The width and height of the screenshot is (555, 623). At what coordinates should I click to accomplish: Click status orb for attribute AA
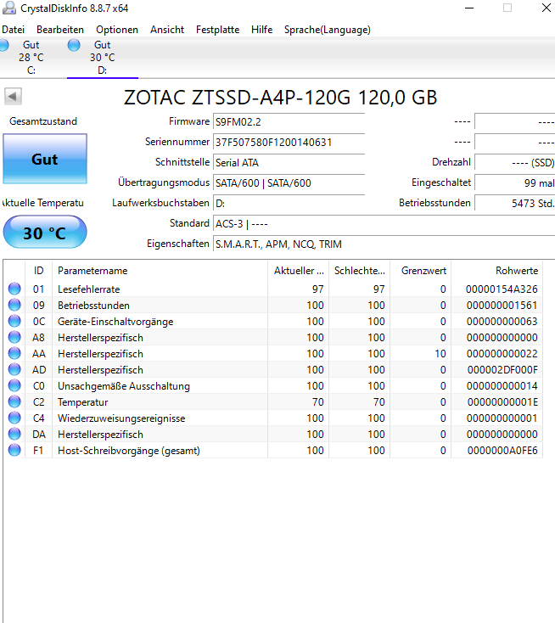pos(14,353)
